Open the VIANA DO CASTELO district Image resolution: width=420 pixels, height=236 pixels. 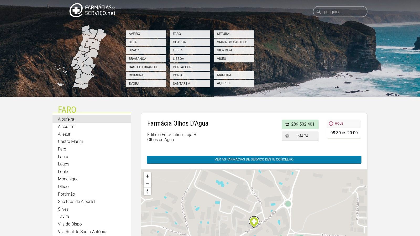(234, 42)
